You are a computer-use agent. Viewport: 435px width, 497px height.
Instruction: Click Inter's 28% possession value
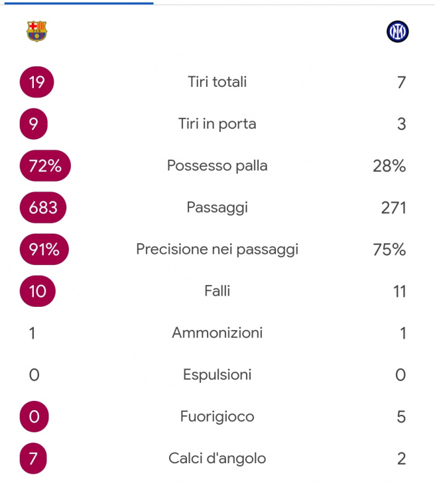pyautogui.click(x=389, y=166)
